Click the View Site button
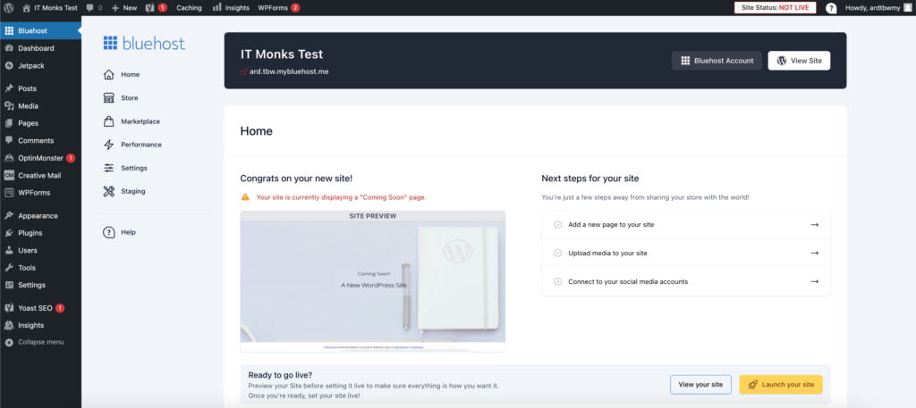 click(799, 61)
